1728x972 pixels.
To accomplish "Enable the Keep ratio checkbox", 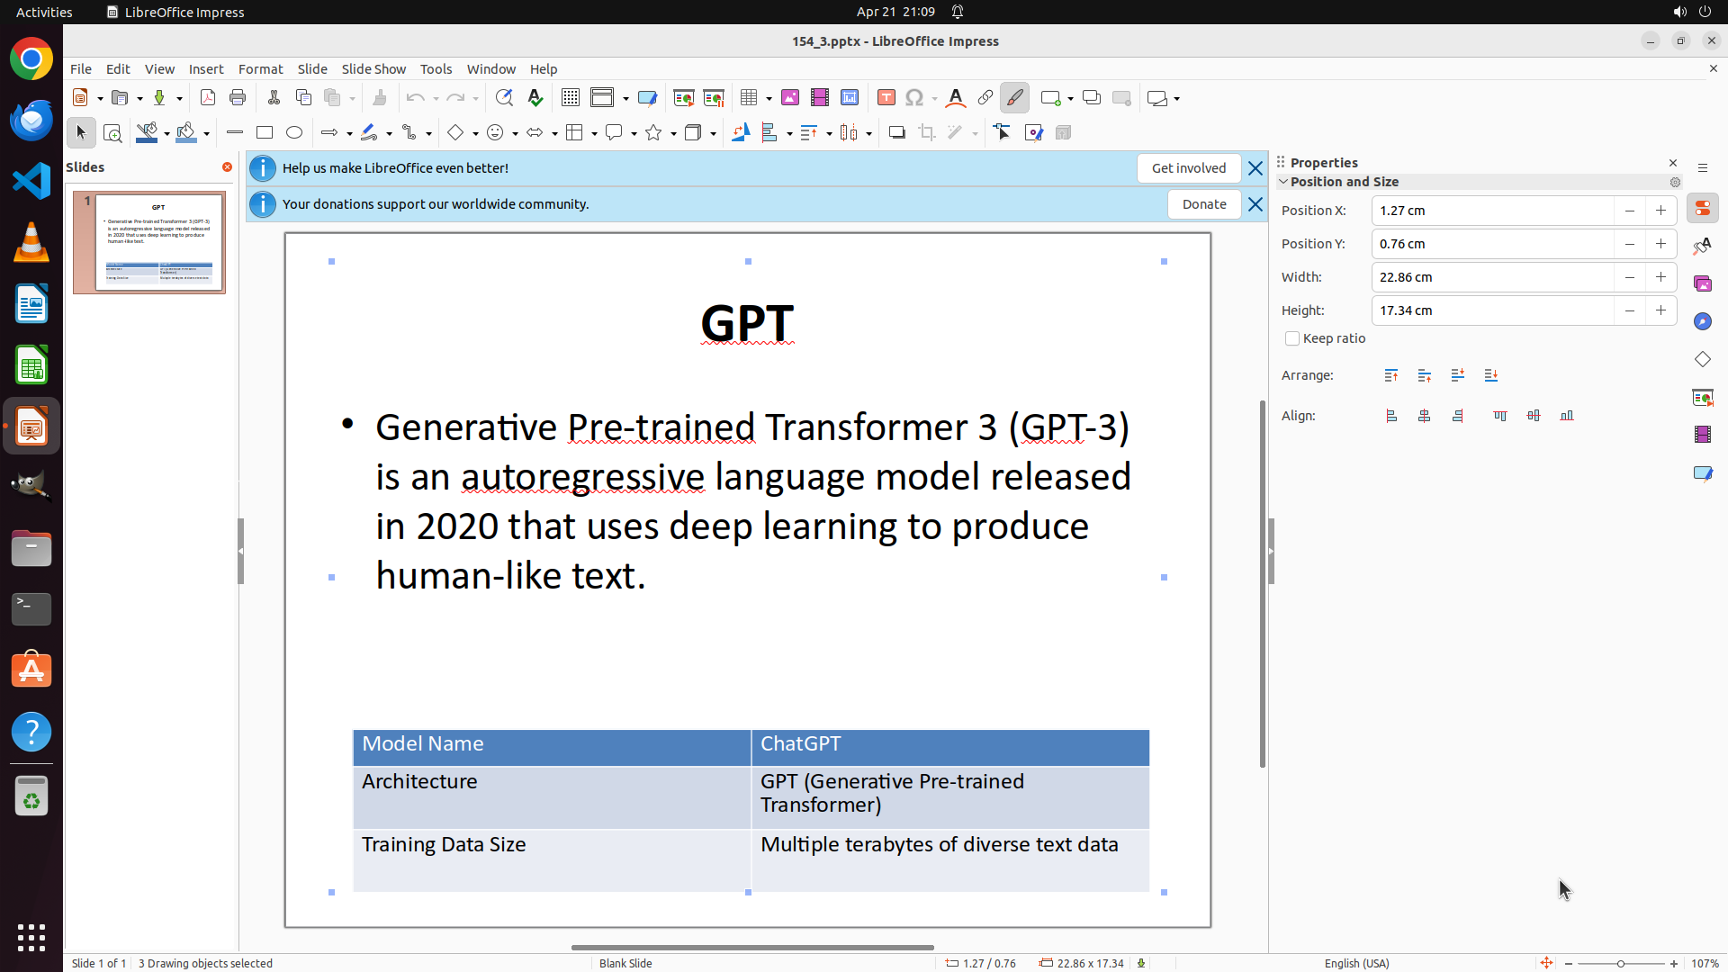I will tap(1292, 339).
